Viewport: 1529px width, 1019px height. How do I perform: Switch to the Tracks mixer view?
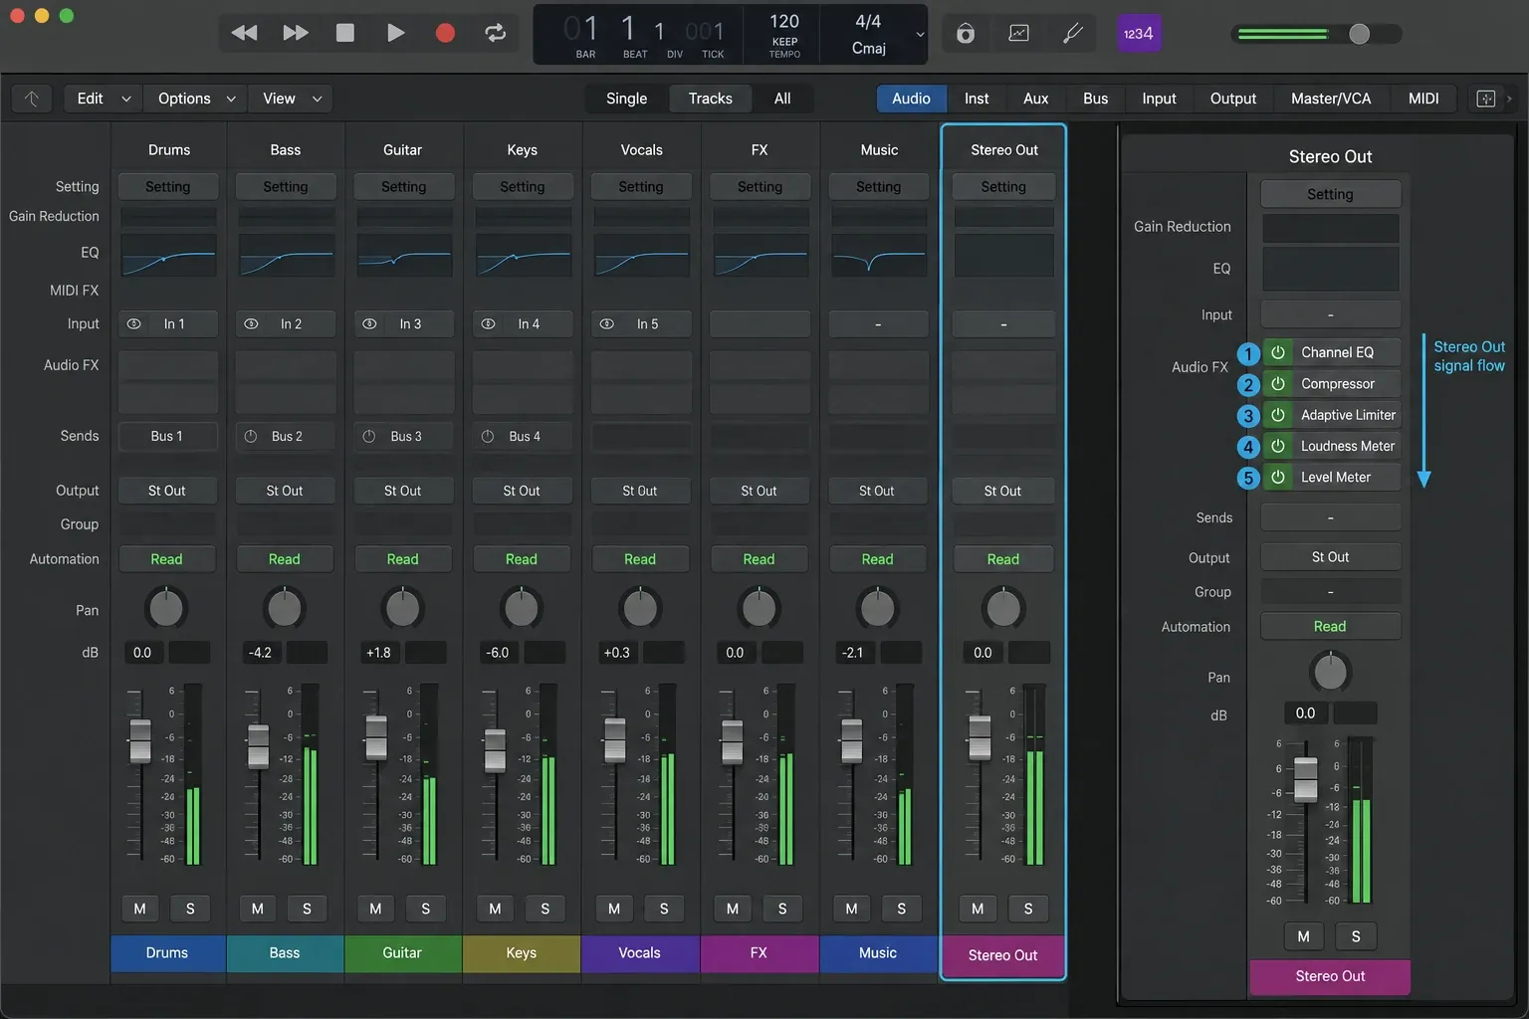711,99
